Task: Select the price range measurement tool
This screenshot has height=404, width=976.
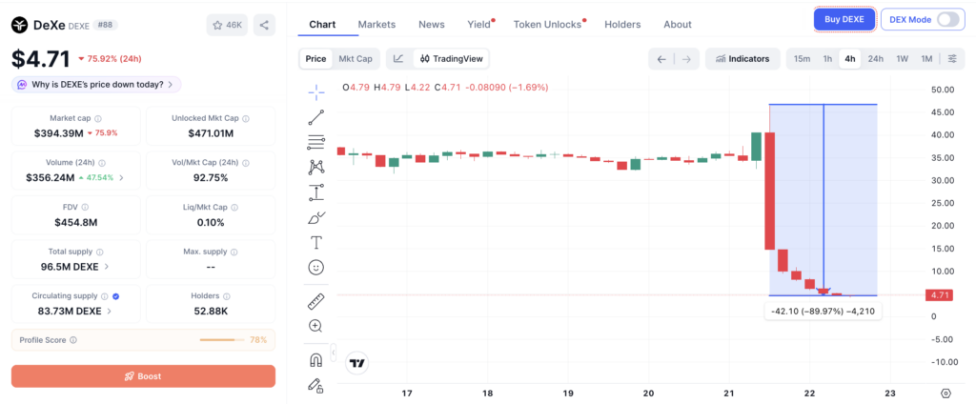Action: coord(316,192)
